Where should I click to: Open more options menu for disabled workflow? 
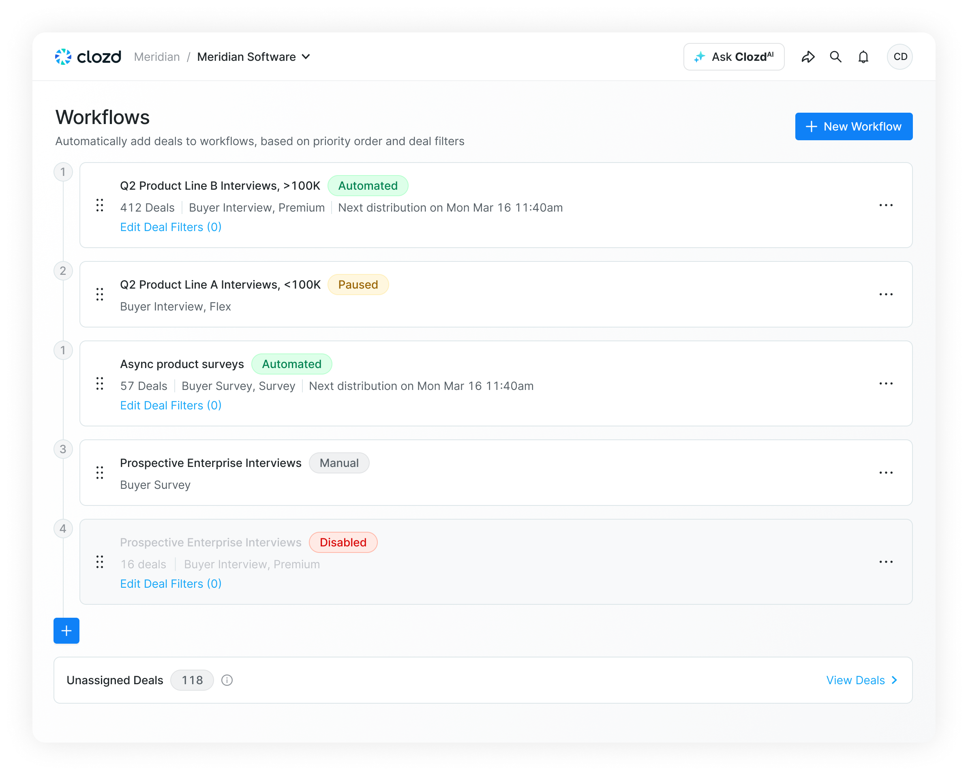[x=886, y=562]
